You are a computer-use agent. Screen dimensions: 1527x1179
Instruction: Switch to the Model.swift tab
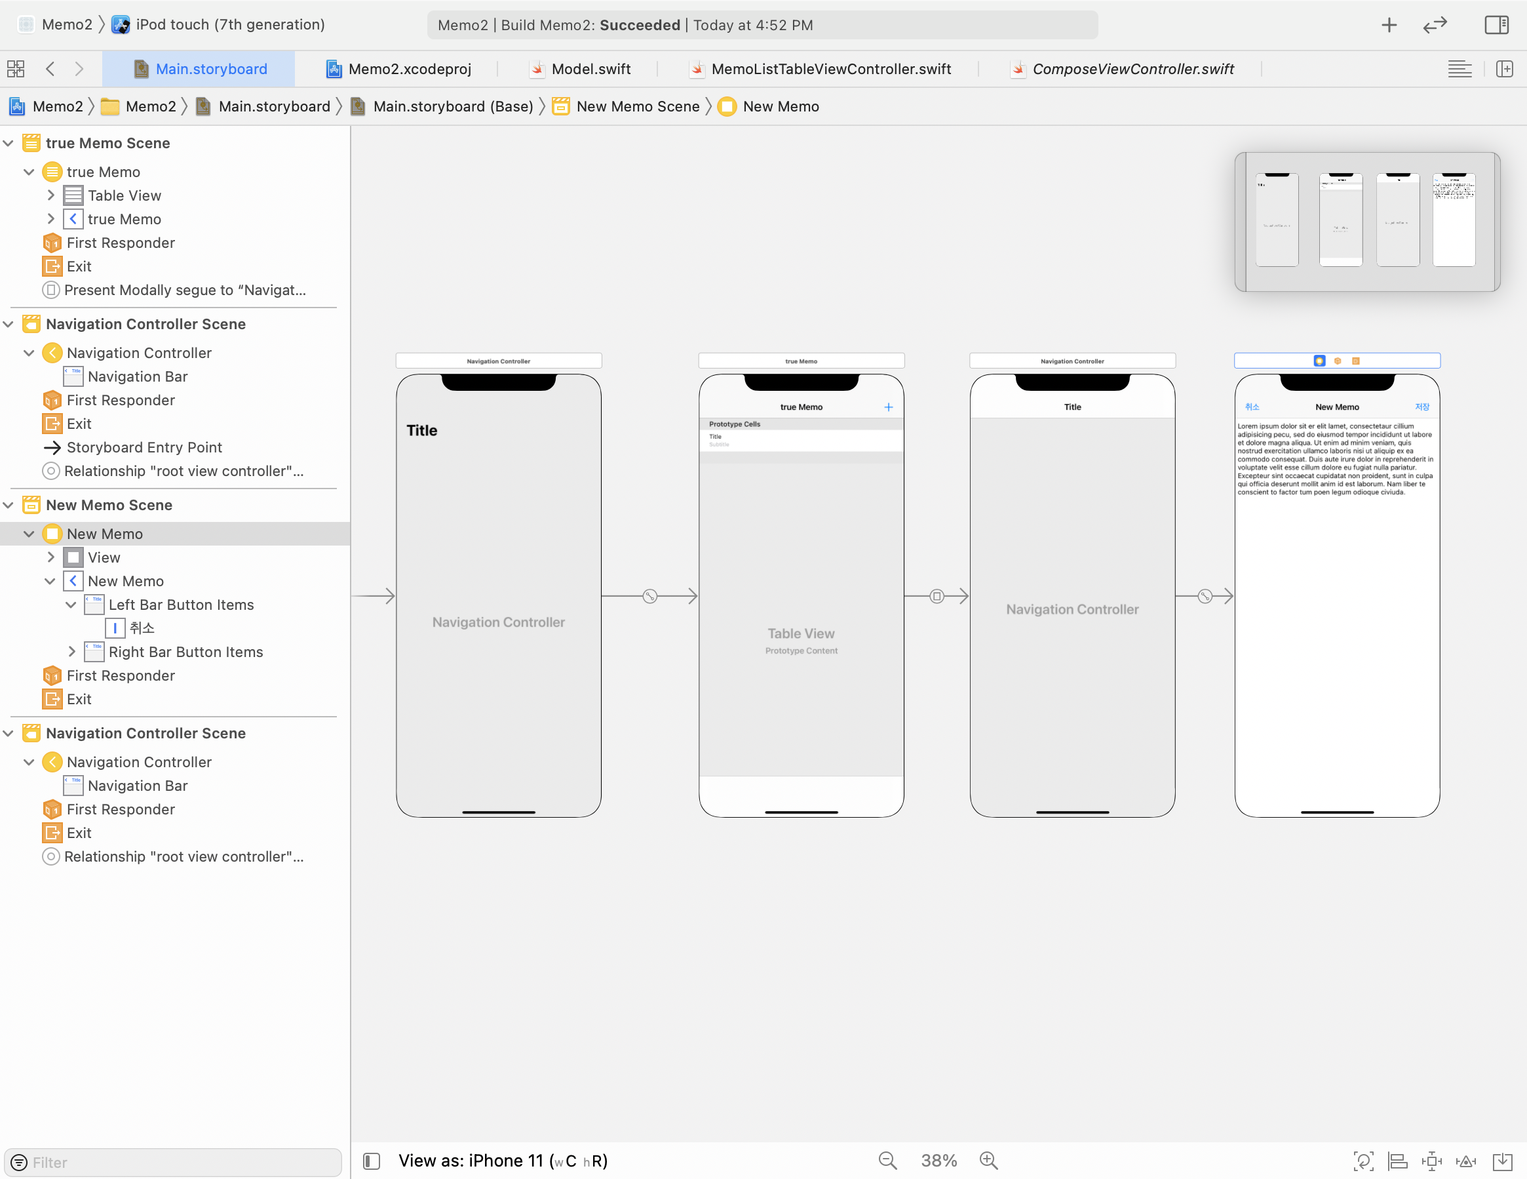590,69
